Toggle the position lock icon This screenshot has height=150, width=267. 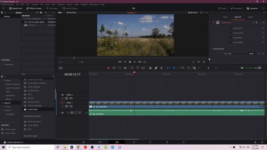[161, 68]
